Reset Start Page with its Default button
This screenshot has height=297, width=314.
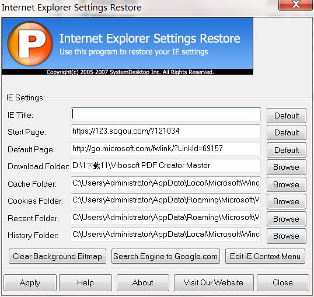(287, 132)
